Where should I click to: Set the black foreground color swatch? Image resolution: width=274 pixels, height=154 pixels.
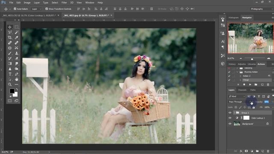click(12, 91)
